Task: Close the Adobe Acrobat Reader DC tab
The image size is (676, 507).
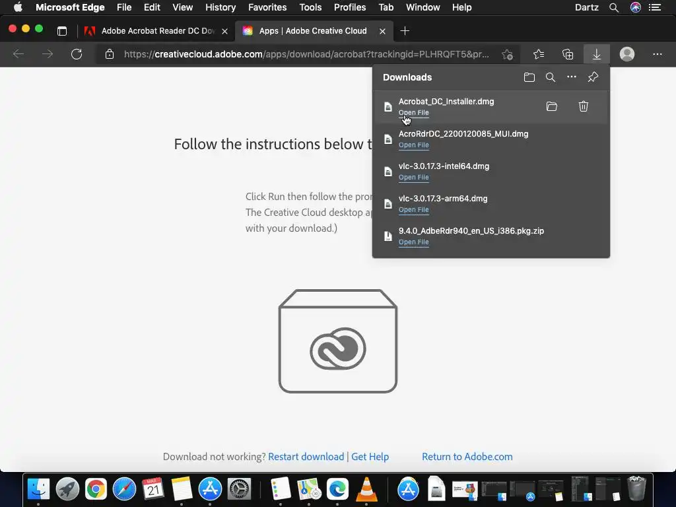Action: (x=224, y=31)
